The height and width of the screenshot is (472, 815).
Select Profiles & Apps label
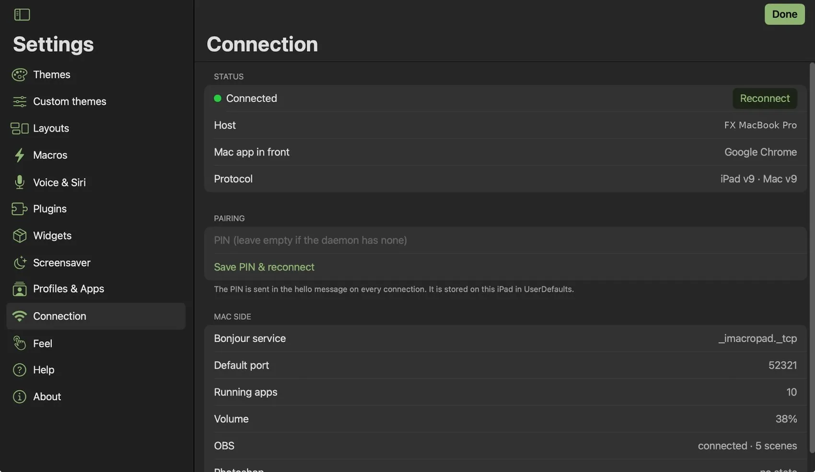click(69, 289)
